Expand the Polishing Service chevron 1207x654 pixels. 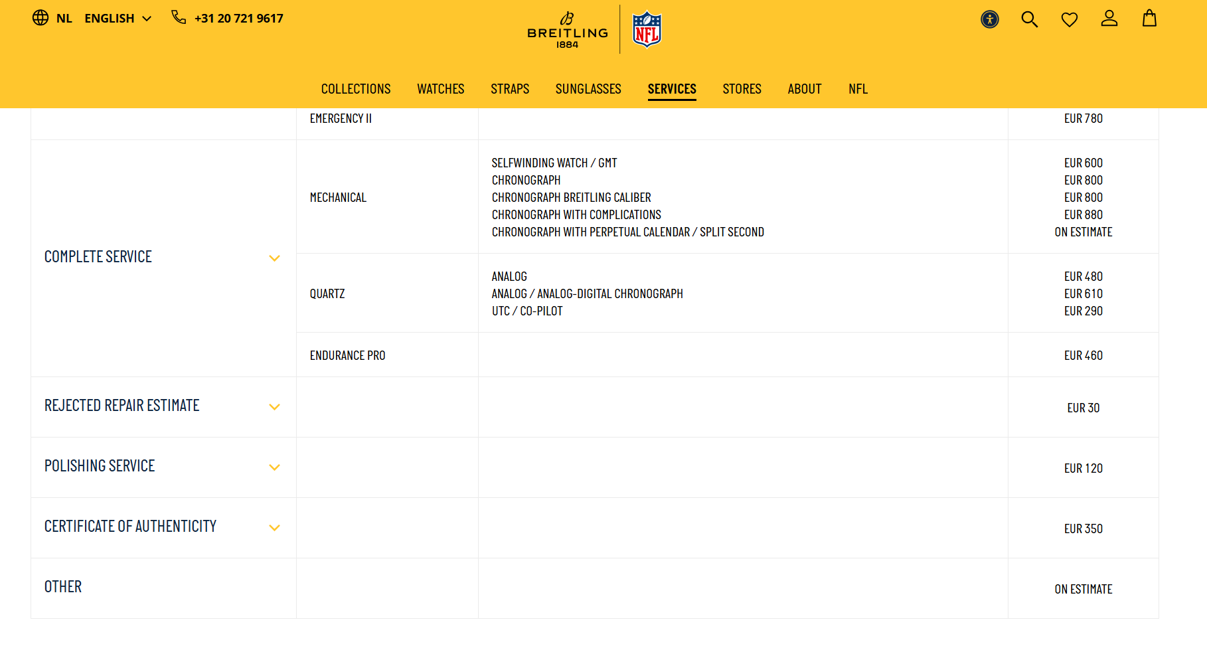pyautogui.click(x=274, y=467)
